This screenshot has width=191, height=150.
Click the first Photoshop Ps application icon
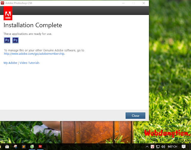[7, 40]
